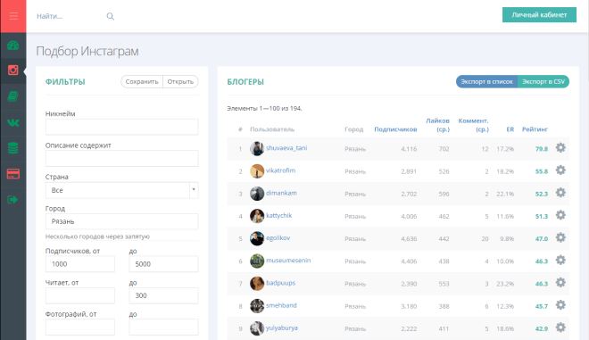The height and width of the screenshot is (340, 589).
Task: Open the payment card sidebar icon
Action: click(x=13, y=174)
